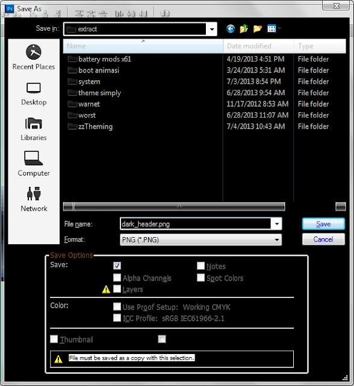Enable Spot Colors checkbox

[200, 277]
